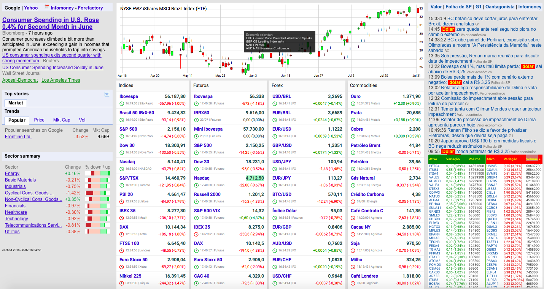544x289 pixels.
Task: Click the clock icon under Nikkei 225
Action: (x=122, y=283)
